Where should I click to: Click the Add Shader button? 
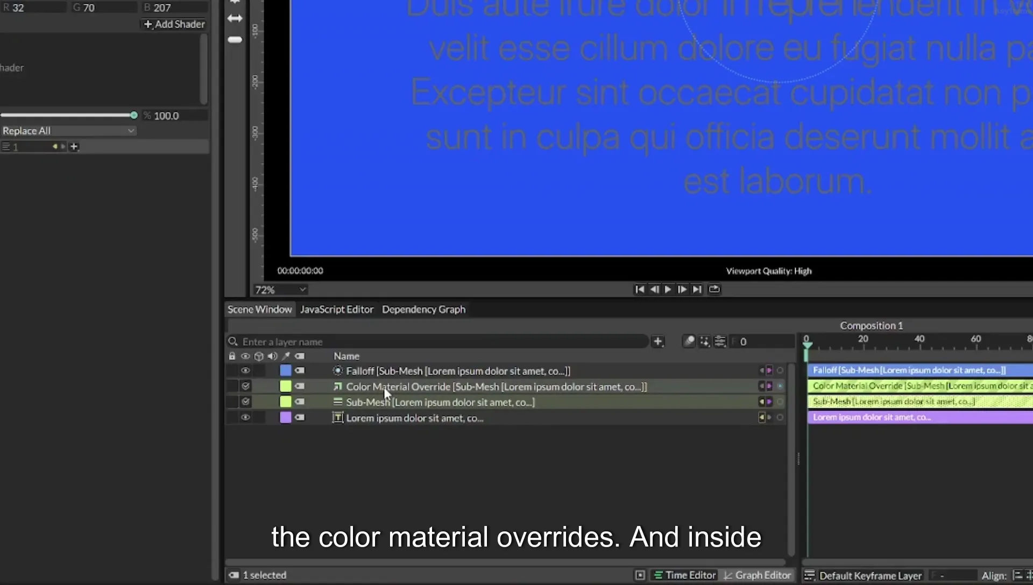pyautogui.click(x=174, y=24)
